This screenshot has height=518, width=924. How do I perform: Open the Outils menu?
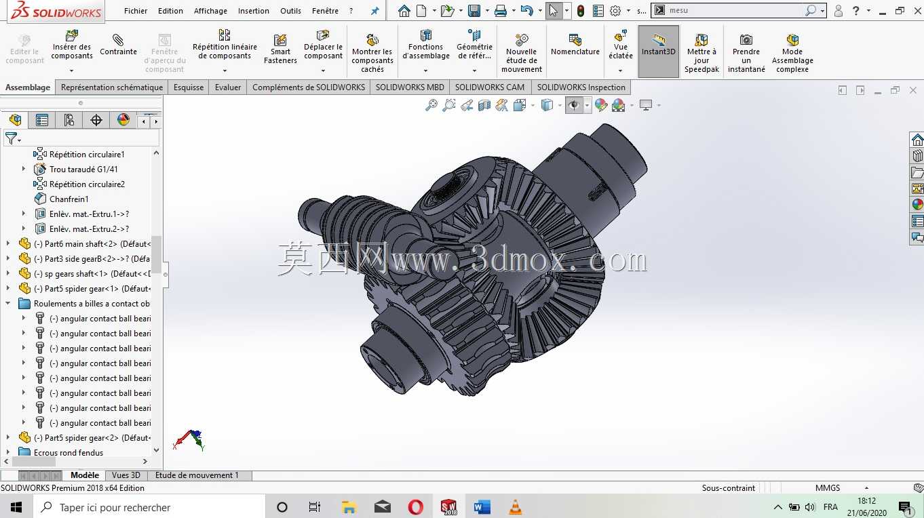(290, 11)
